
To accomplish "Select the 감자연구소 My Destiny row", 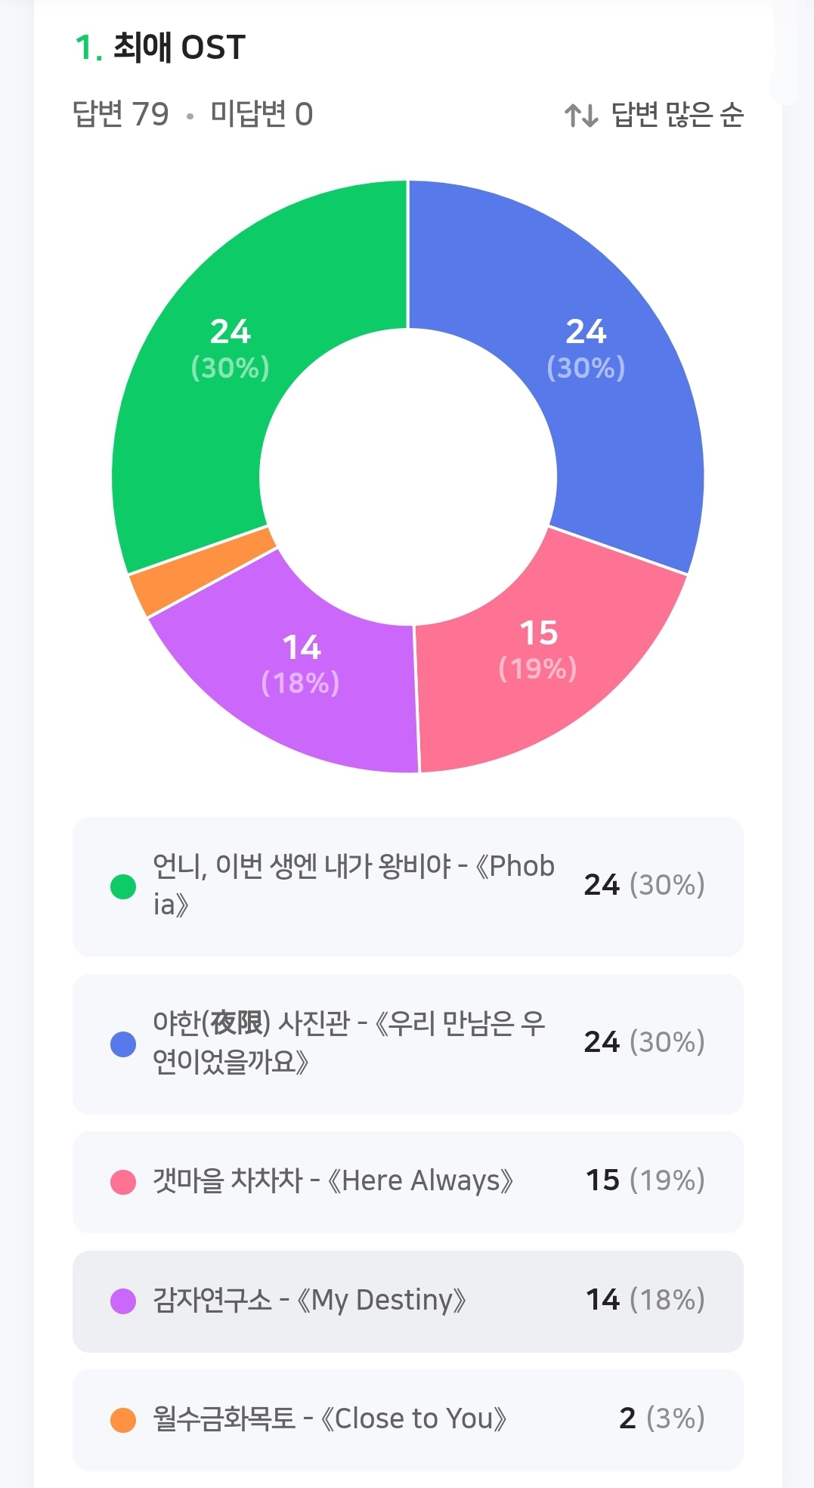I will [x=408, y=1301].
